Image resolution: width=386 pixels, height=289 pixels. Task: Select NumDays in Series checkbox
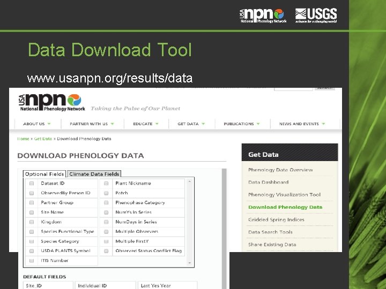click(x=106, y=222)
